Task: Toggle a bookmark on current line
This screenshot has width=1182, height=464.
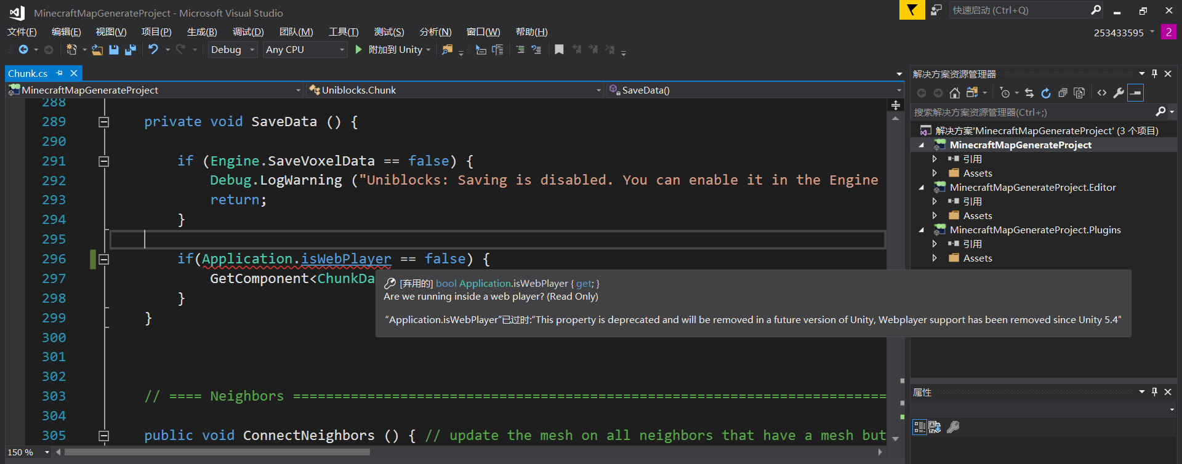Action: click(559, 50)
